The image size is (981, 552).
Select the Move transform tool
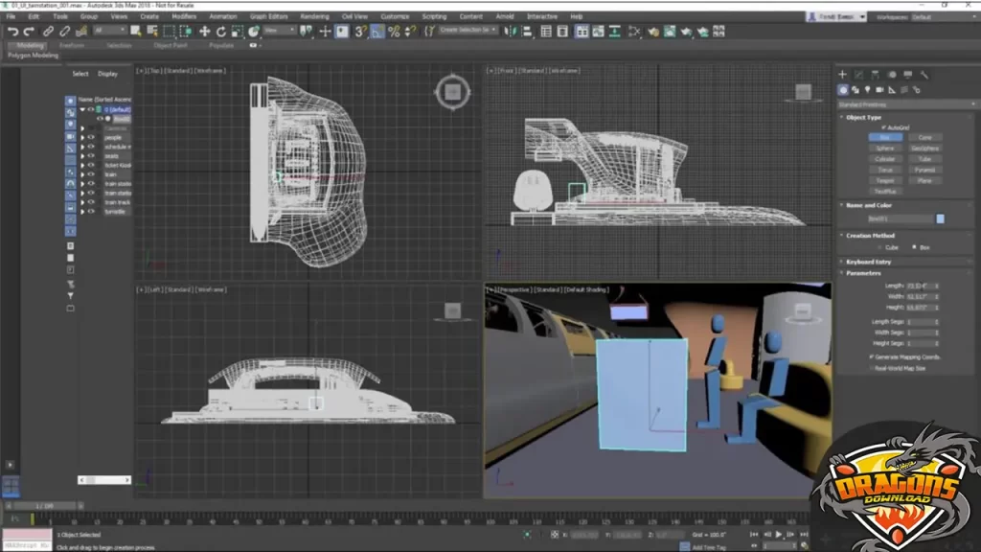click(204, 32)
